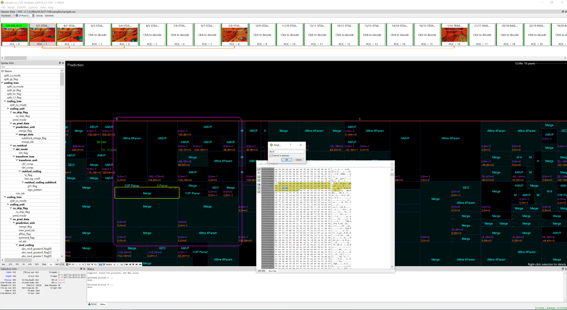Switch to the APS tab
This screenshot has height=310, width=567.
[30, 264]
